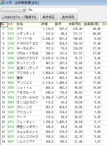The image size is (107, 145).
Task: Select company ホットリンク
Action: coord(26,63)
